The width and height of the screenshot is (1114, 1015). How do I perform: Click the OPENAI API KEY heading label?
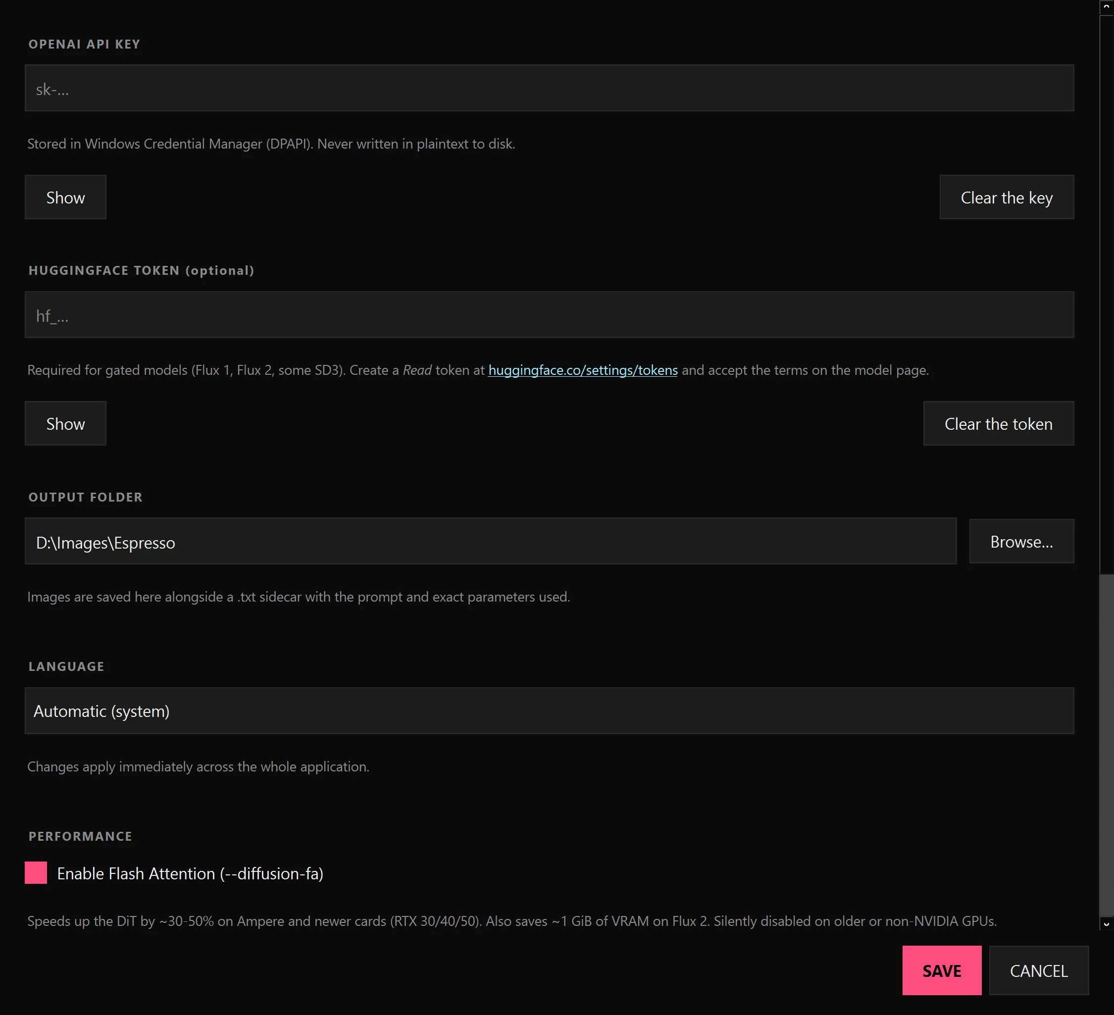point(84,44)
